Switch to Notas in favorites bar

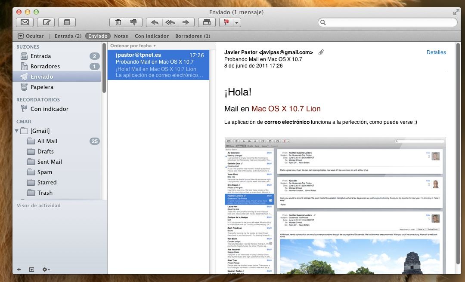coord(121,36)
